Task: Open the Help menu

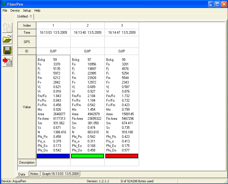Action: [37, 10]
